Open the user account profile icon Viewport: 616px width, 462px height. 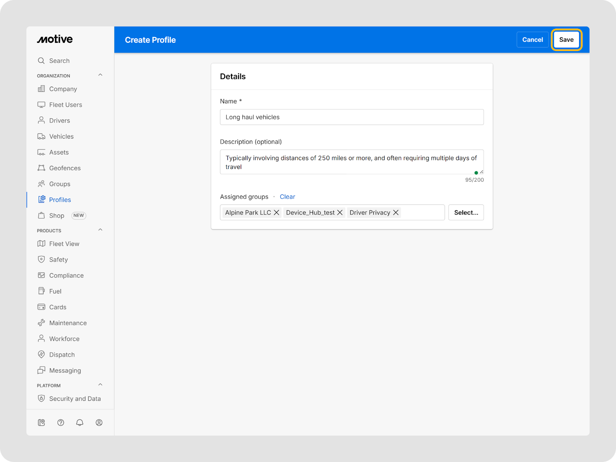coord(99,422)
